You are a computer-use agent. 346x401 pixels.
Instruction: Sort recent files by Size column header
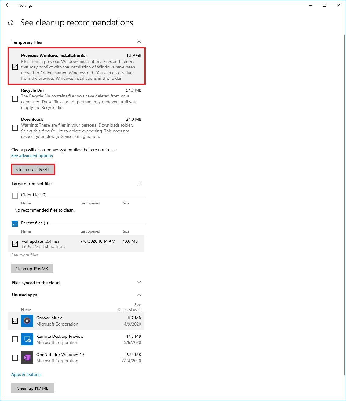click(x=126, y=231)
